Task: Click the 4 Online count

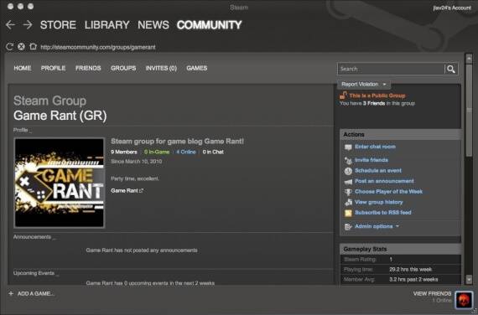Action: (185, 152)
